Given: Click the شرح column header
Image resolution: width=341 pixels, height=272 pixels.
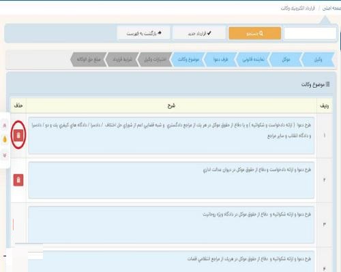Looking at the screenshot, I should 171,106.
